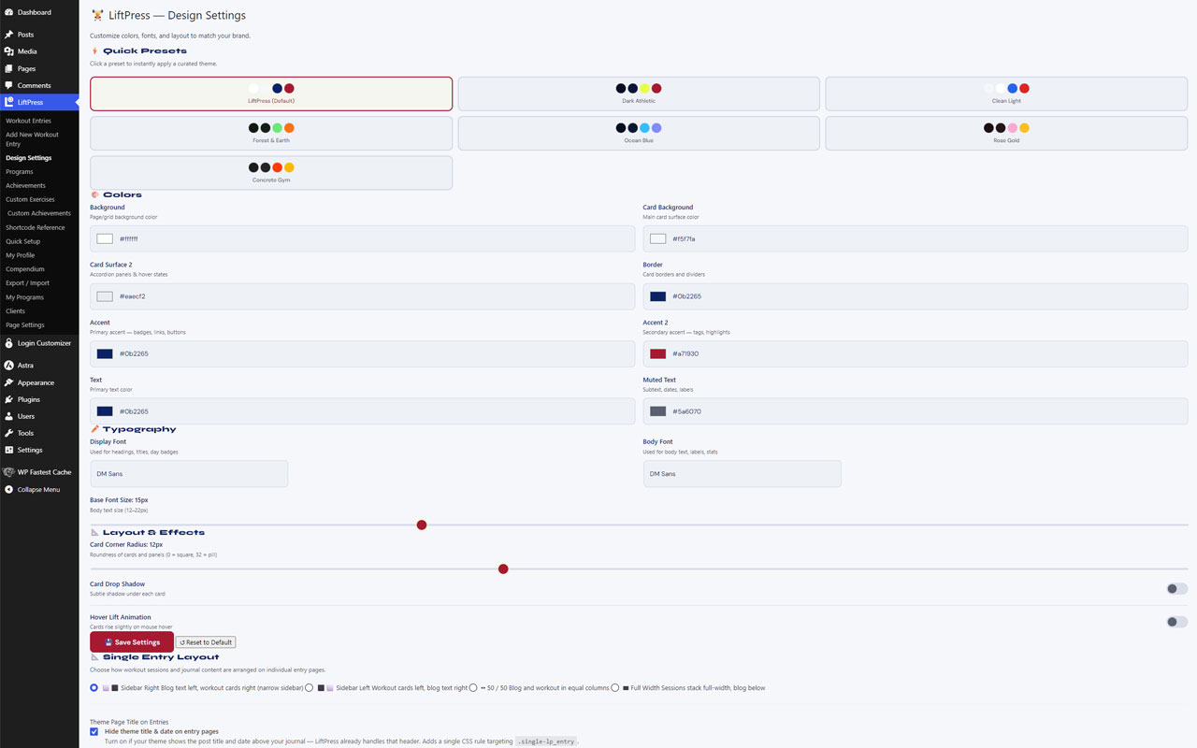Image resolution: width=1197 pixels, height=748 pixels.
Task: Click the LiftPress menu icon
Action: pos(9,102)
